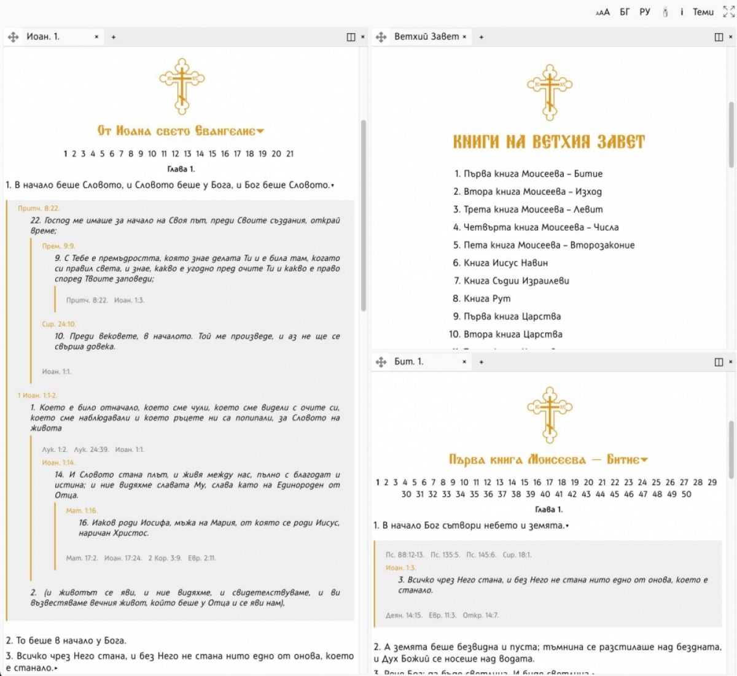Enter fullscreen with the expand arrows icon
This screenshot has width=737, height=676.
tap(728, 12)
